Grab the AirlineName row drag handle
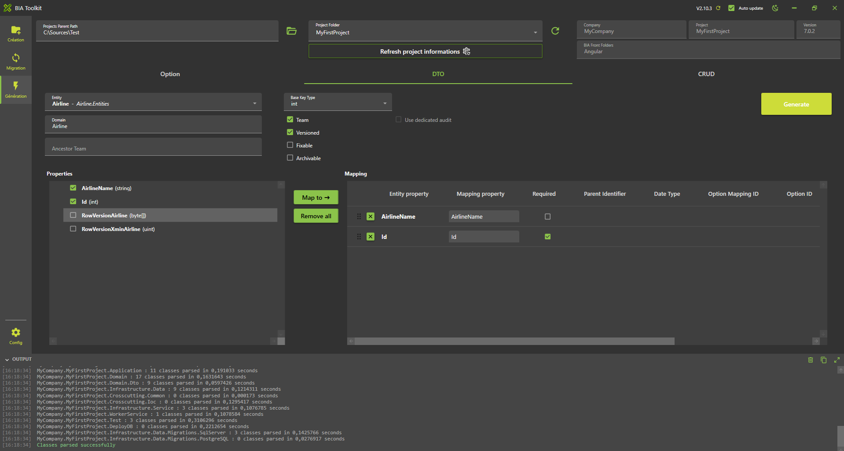 tap(359, 216)
